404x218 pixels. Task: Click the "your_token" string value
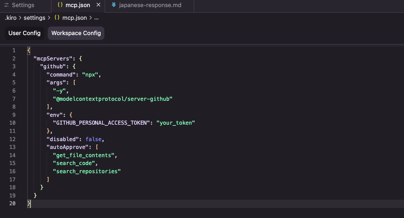click(x=176, y=123)
